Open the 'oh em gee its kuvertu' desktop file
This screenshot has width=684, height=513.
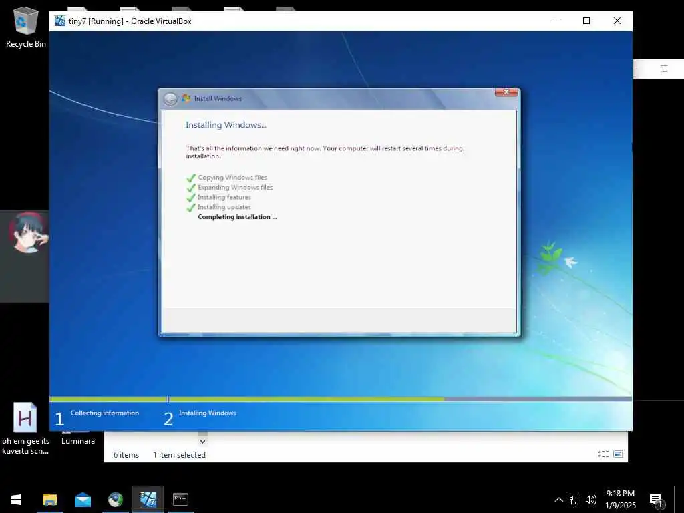pyautogui.click(x=25, y=428)
